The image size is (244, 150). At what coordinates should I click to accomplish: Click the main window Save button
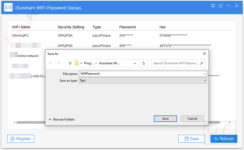(x=192, y=139)
